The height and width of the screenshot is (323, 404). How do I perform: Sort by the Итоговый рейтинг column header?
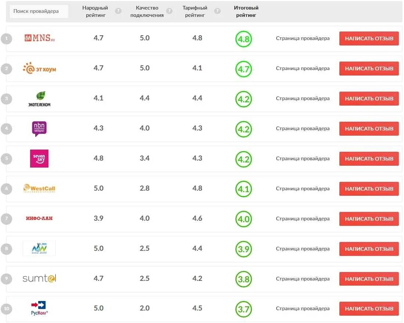[246, 11]
